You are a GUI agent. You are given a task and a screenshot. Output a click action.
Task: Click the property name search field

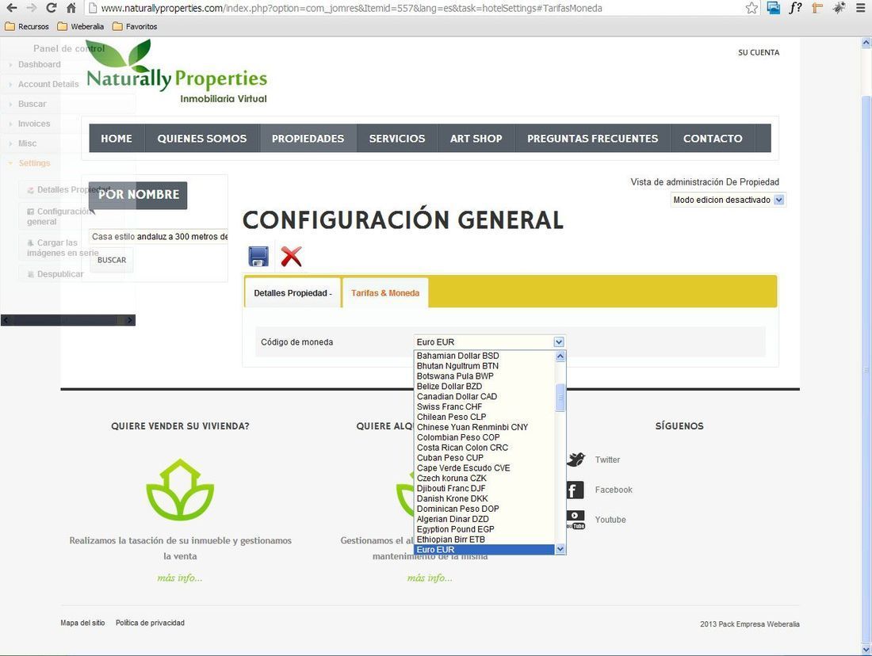click(x=159, y=236)
